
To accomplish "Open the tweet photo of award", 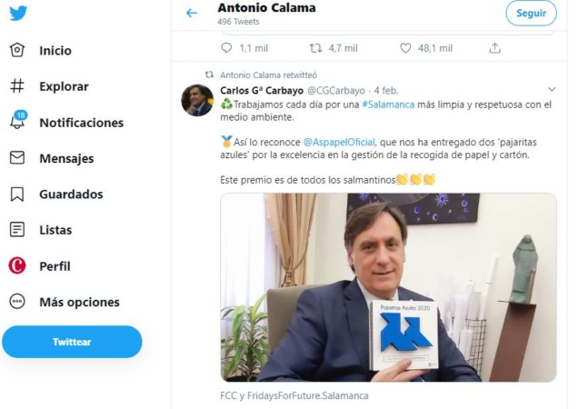I will click(388, 286).
